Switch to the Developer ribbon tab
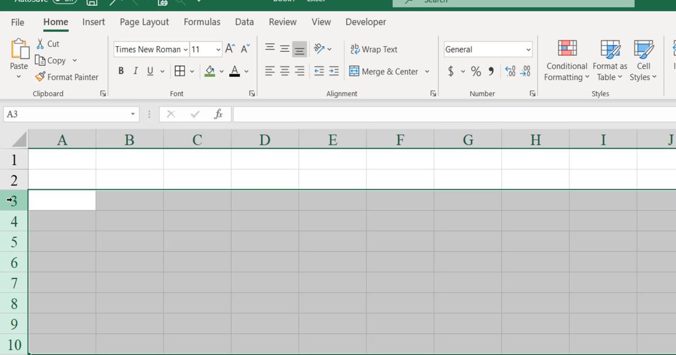The height and width of the screenshot is (355, 676). (x=366, y=22)
